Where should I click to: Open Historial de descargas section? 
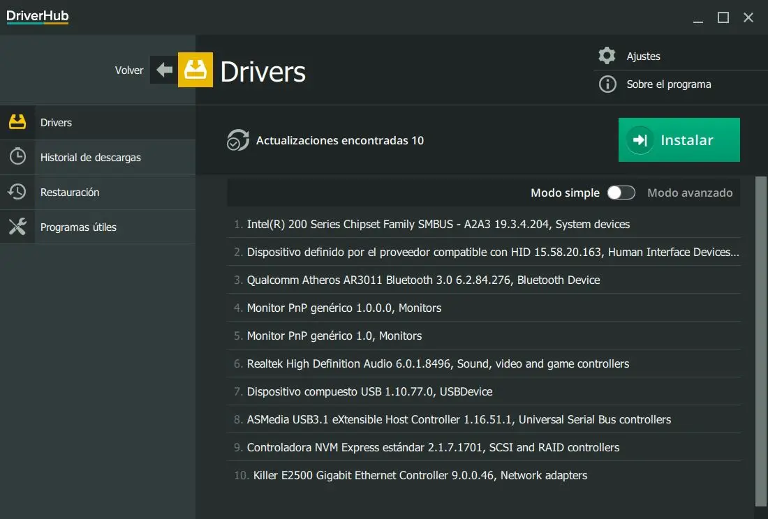[91, 158]
